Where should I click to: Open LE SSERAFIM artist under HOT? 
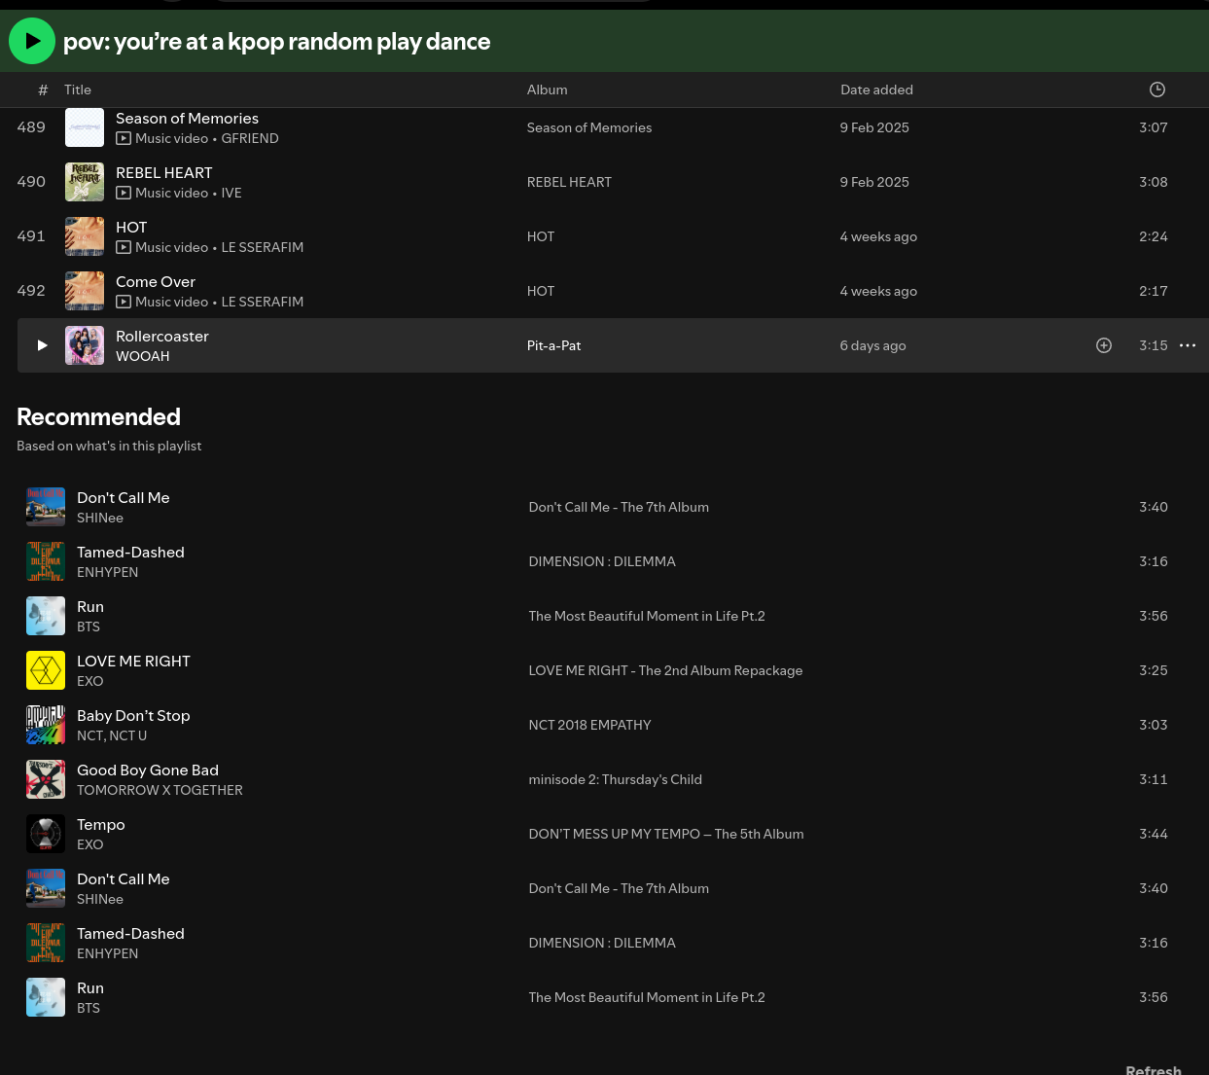point(263,247)
